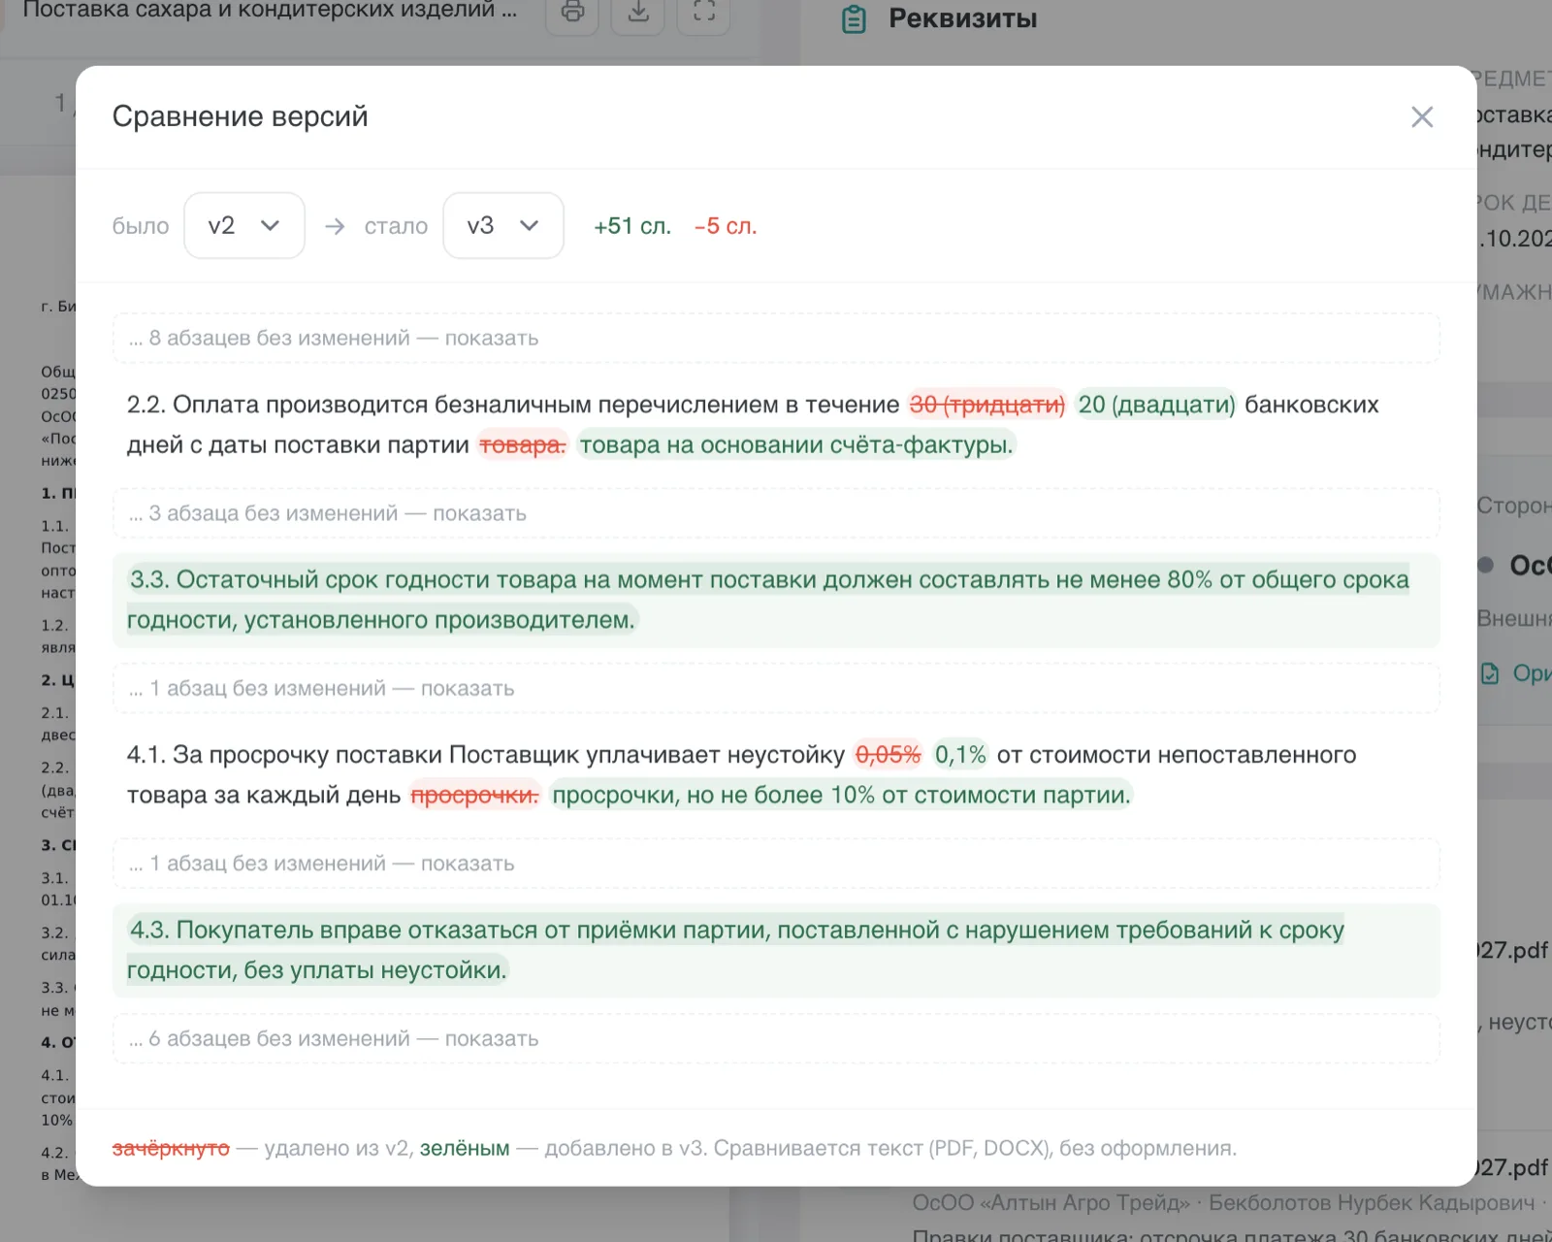This screenshot has width=1552, height=1242.
Task: Click the removed words counter "−5 сл."
Action: click(x=726, y=226)
